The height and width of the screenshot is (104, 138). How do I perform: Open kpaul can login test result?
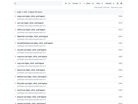coord(31,70)
